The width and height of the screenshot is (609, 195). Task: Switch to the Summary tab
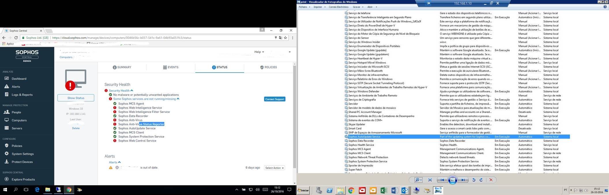(122, 67)
